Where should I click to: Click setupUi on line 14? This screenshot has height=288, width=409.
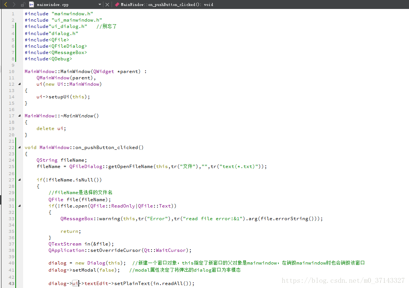[59, 96]
